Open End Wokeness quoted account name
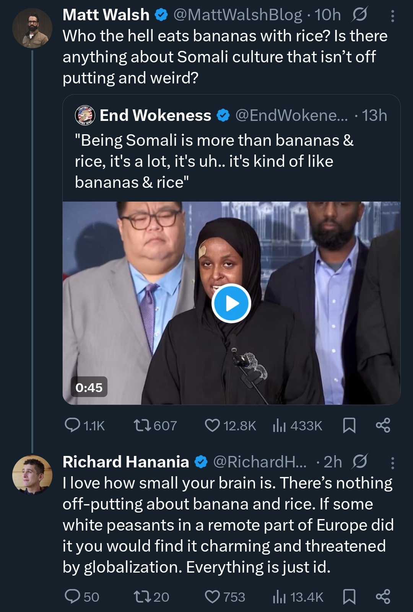413x612 pixels. coord(155,115)
